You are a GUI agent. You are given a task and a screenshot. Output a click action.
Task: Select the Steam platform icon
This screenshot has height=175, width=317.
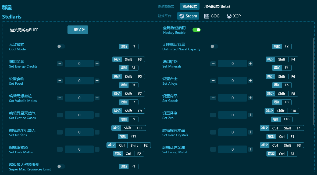182,16
